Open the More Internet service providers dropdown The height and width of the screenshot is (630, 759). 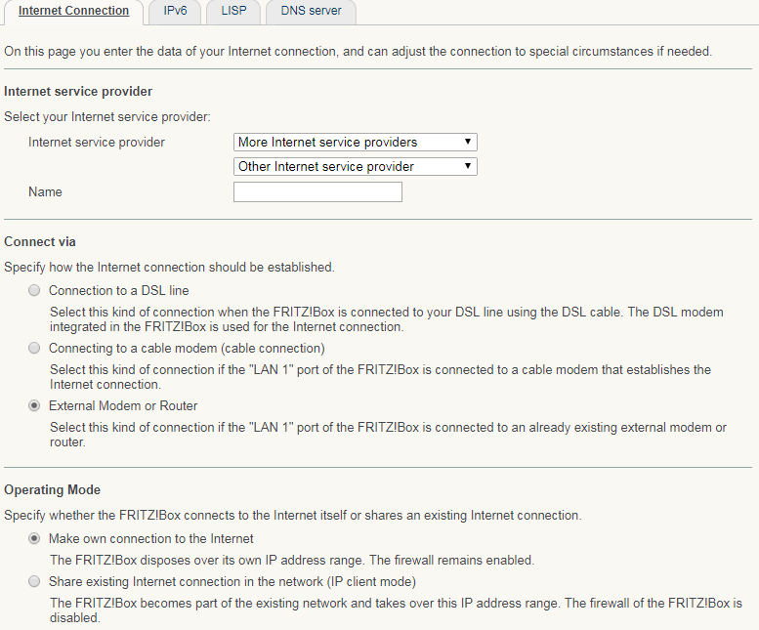point(356,143)
